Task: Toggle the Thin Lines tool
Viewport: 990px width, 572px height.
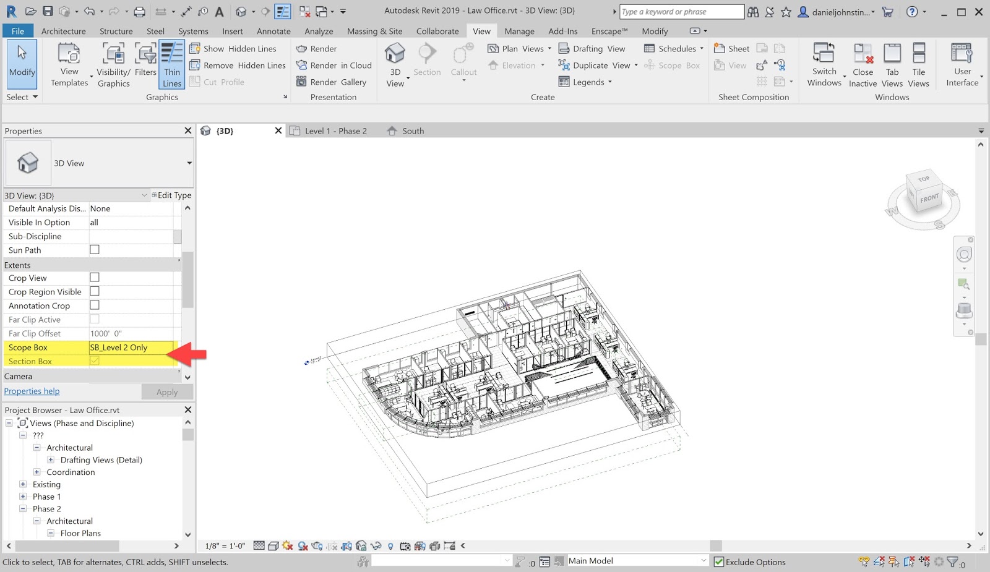Action: (171, 64)
